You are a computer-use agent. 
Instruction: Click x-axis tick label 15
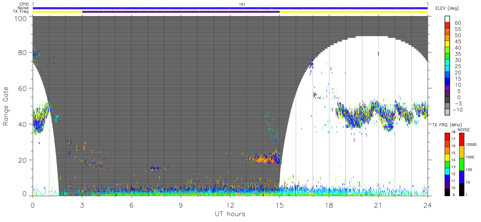click(x=280, y=205)
